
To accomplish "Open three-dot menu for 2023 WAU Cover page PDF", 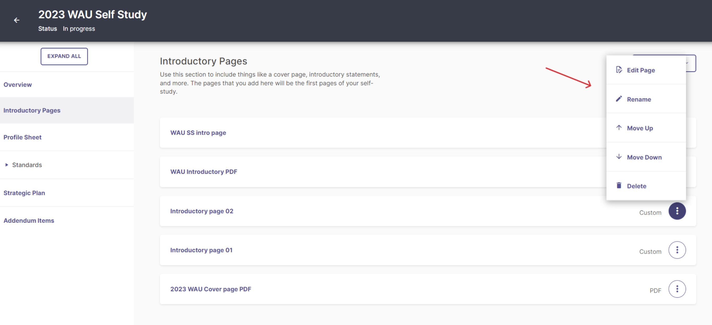I will coord(677,289).
